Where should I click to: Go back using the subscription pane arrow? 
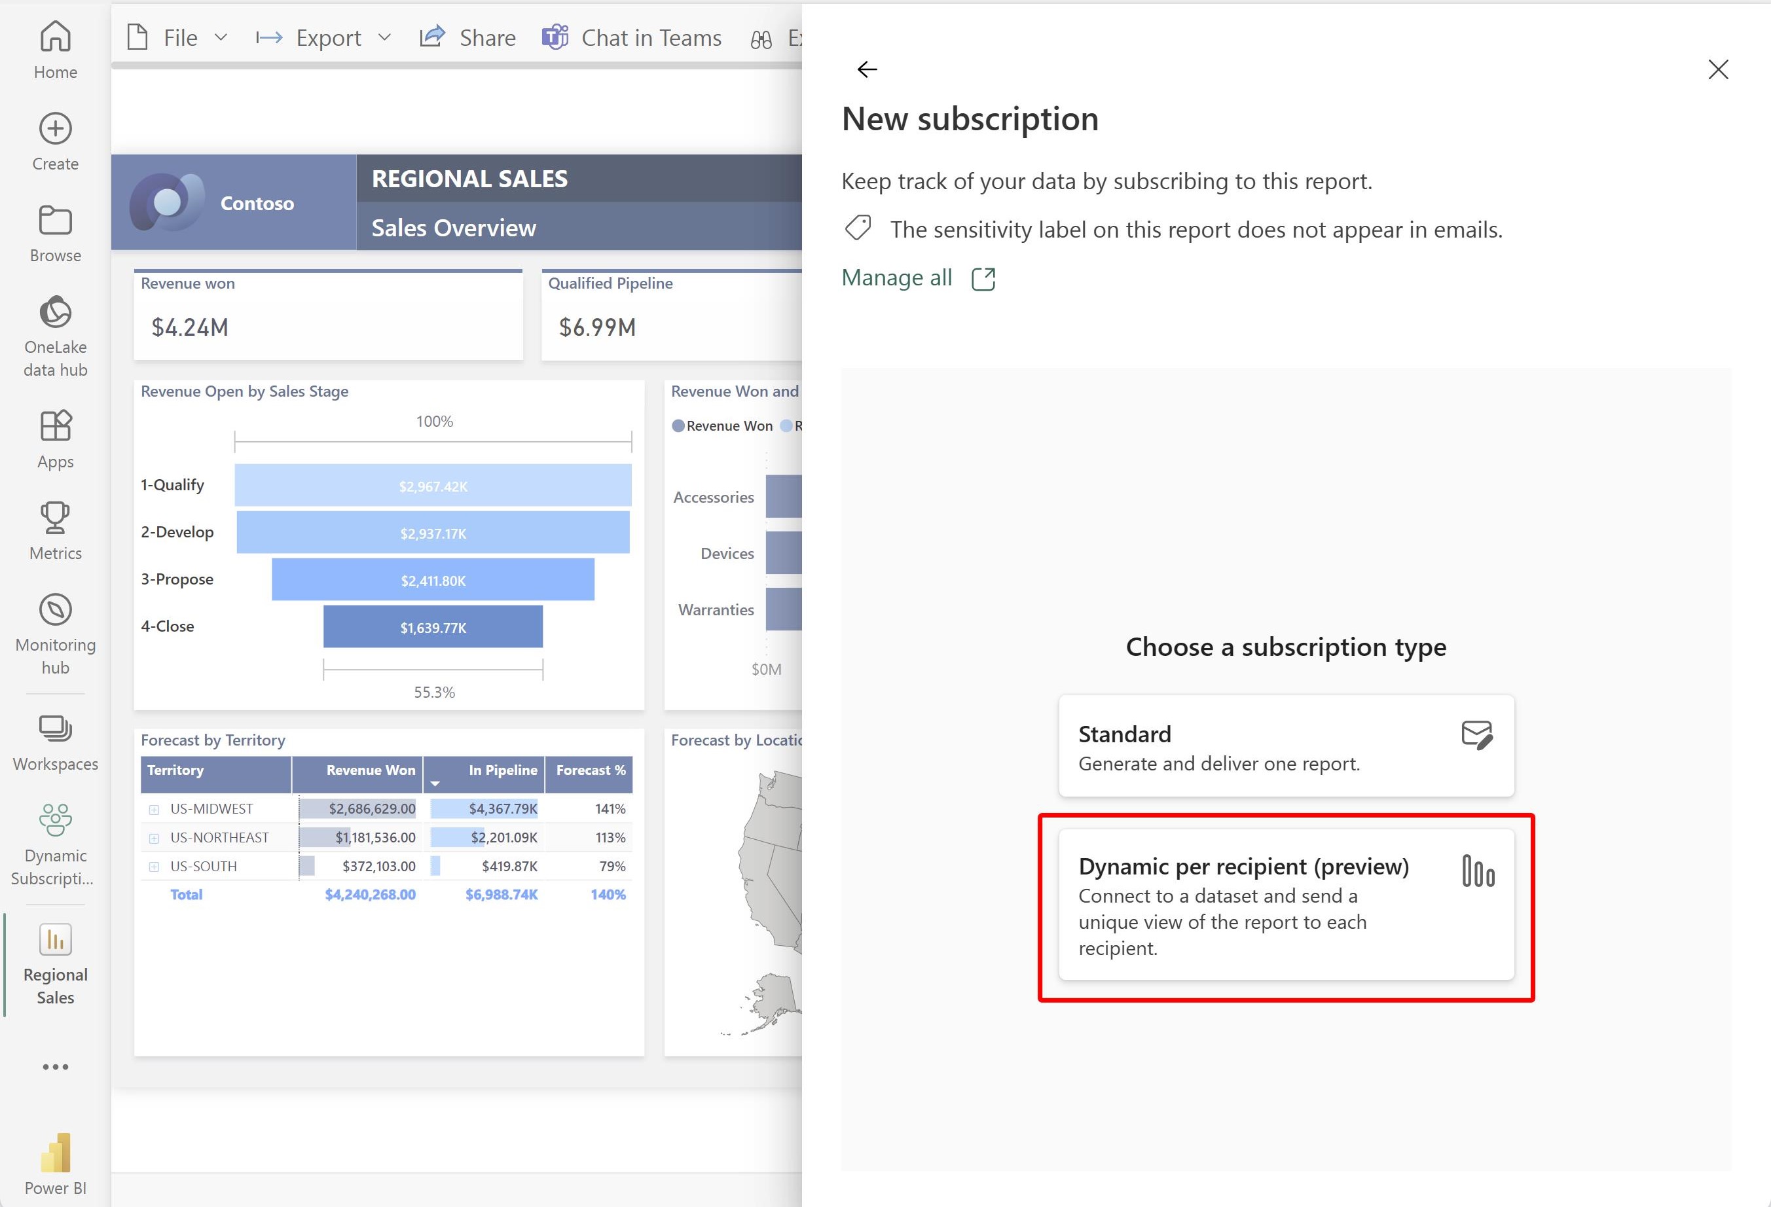click(x=866, y=69)
